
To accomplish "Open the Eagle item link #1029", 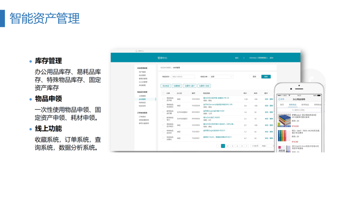I will pos(214,111).
